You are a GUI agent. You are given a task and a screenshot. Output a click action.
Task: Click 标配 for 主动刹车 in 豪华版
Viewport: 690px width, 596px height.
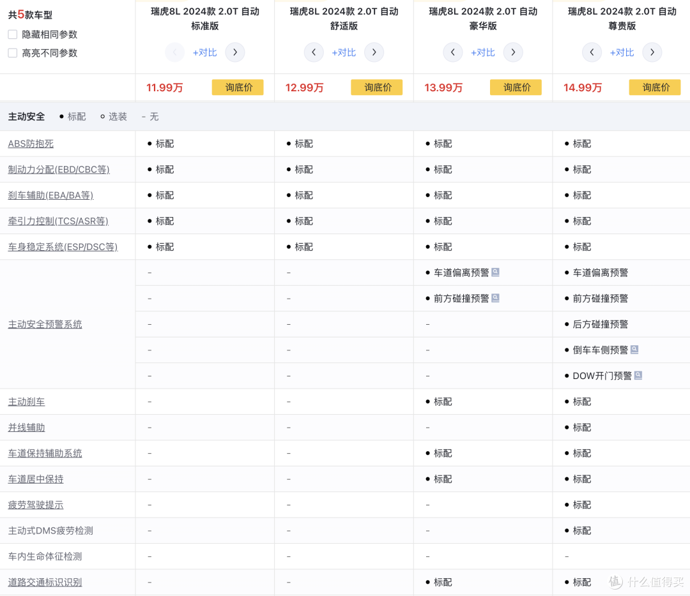(443, 402)
